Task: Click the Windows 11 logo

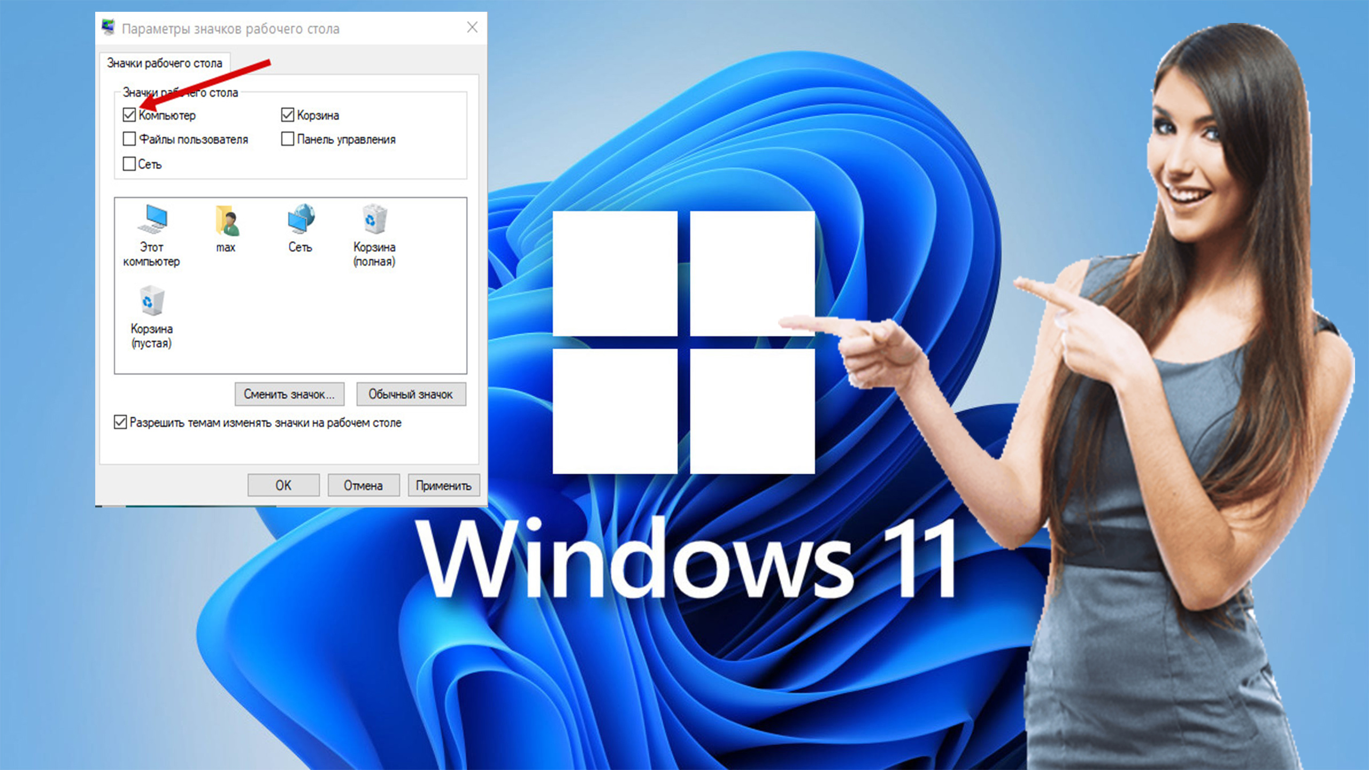Action: click(683, 342)
